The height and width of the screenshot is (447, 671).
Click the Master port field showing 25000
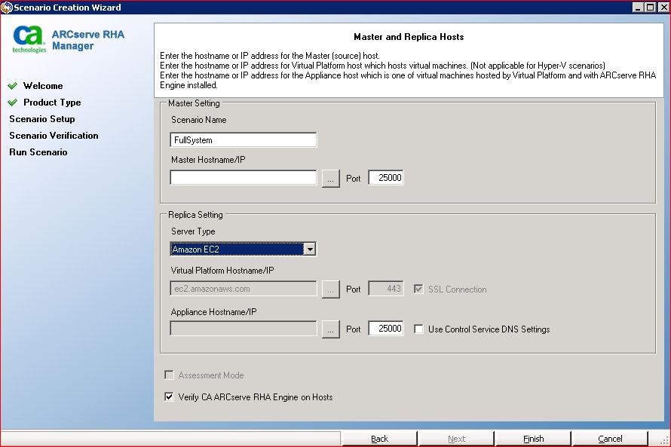pos(385,177)
